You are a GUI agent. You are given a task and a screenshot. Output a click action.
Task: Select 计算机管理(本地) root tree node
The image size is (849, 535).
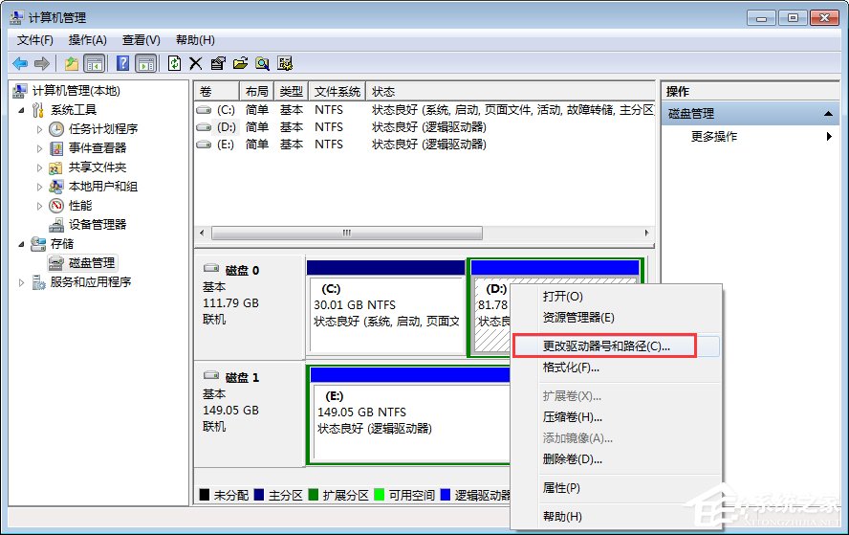coord(76,91)
